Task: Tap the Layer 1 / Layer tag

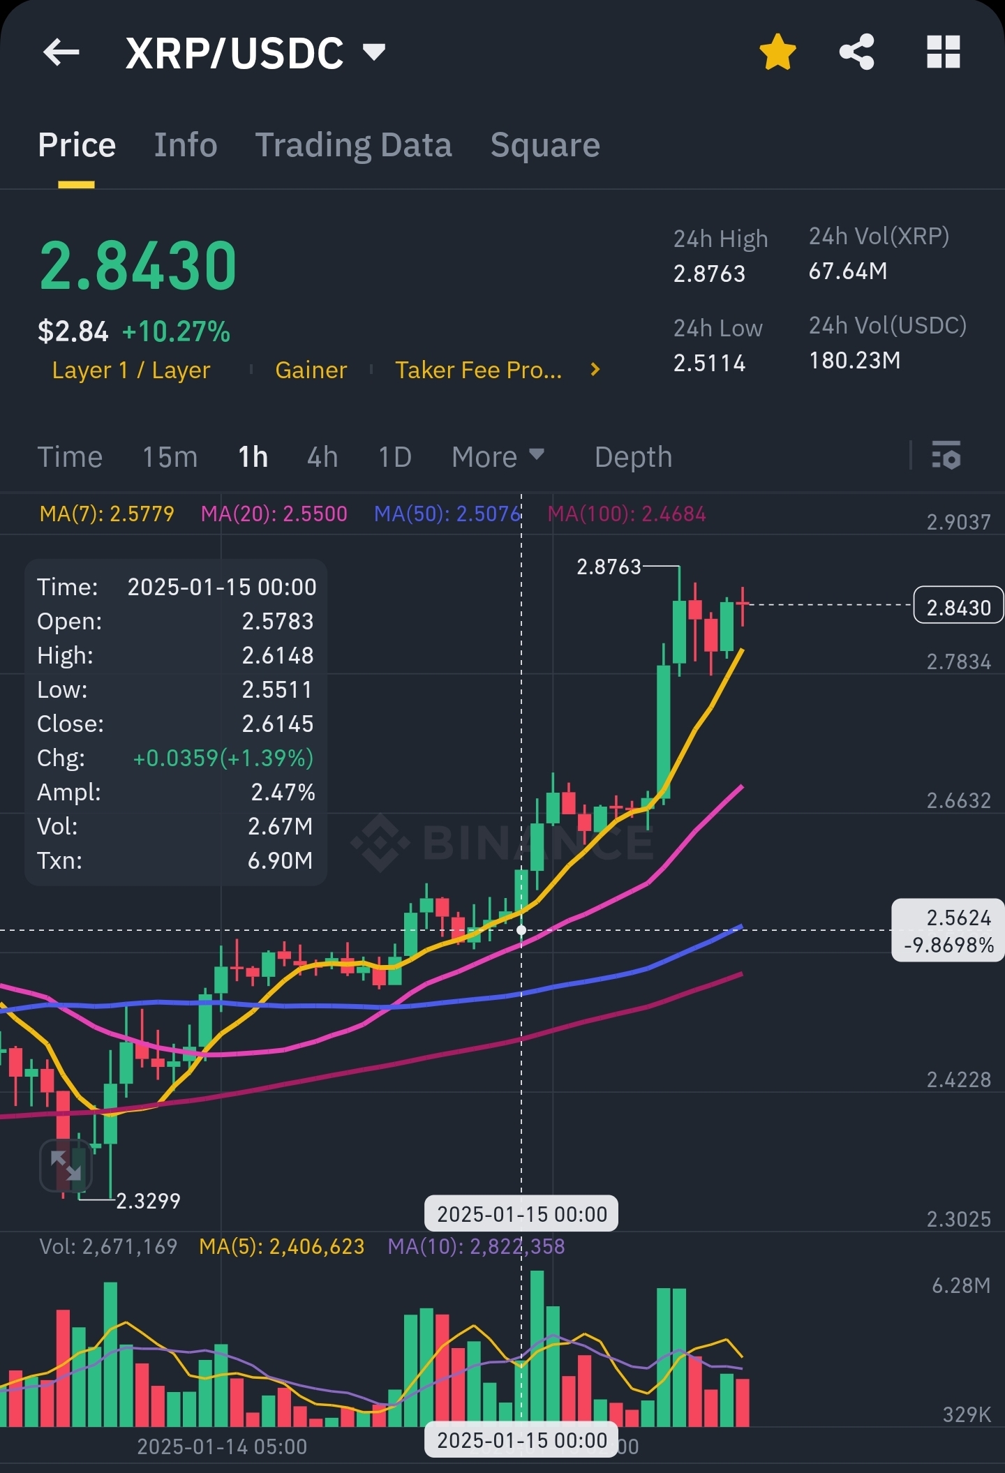Action: pyautogui.click(x=131, y=370)
